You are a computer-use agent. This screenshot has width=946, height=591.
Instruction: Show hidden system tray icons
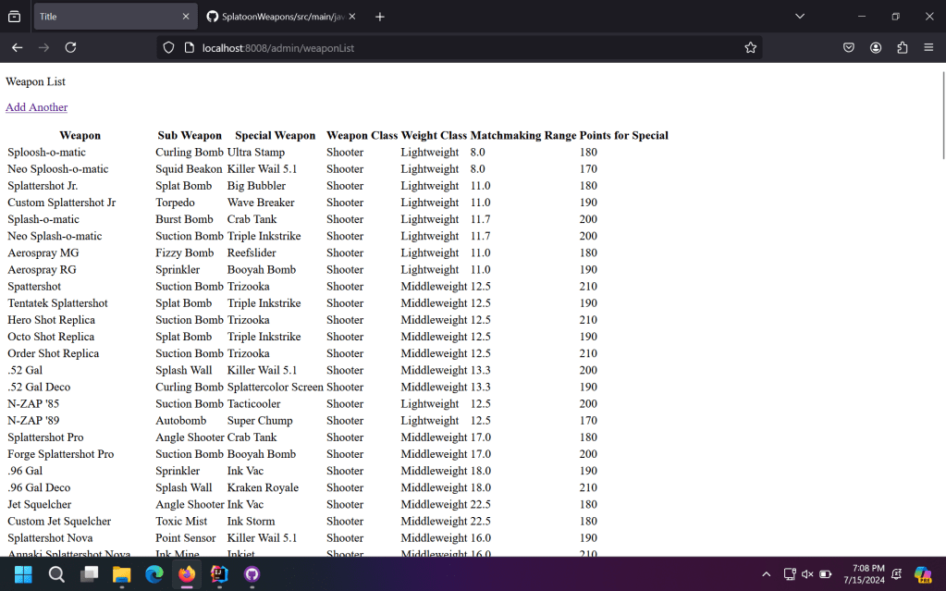pyautogui.click(x=766, y=574)
